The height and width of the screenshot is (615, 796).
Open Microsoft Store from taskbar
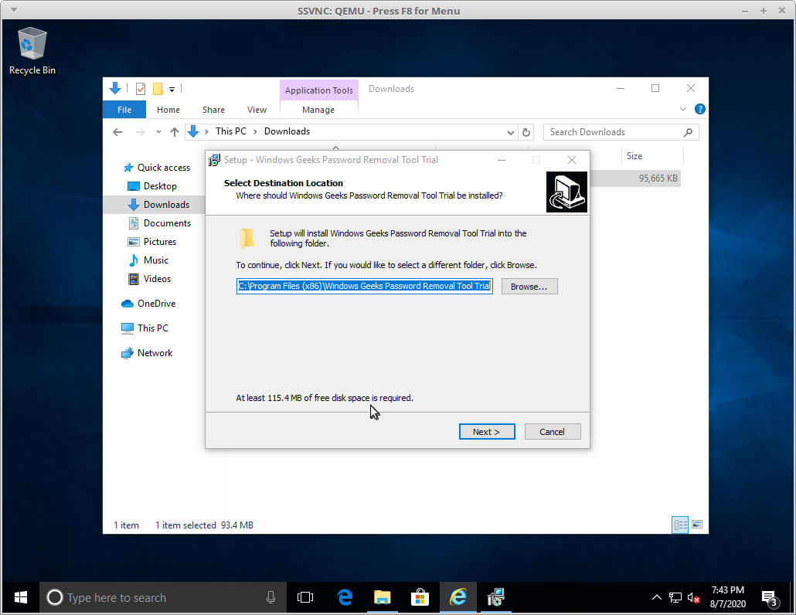(420, 598)
